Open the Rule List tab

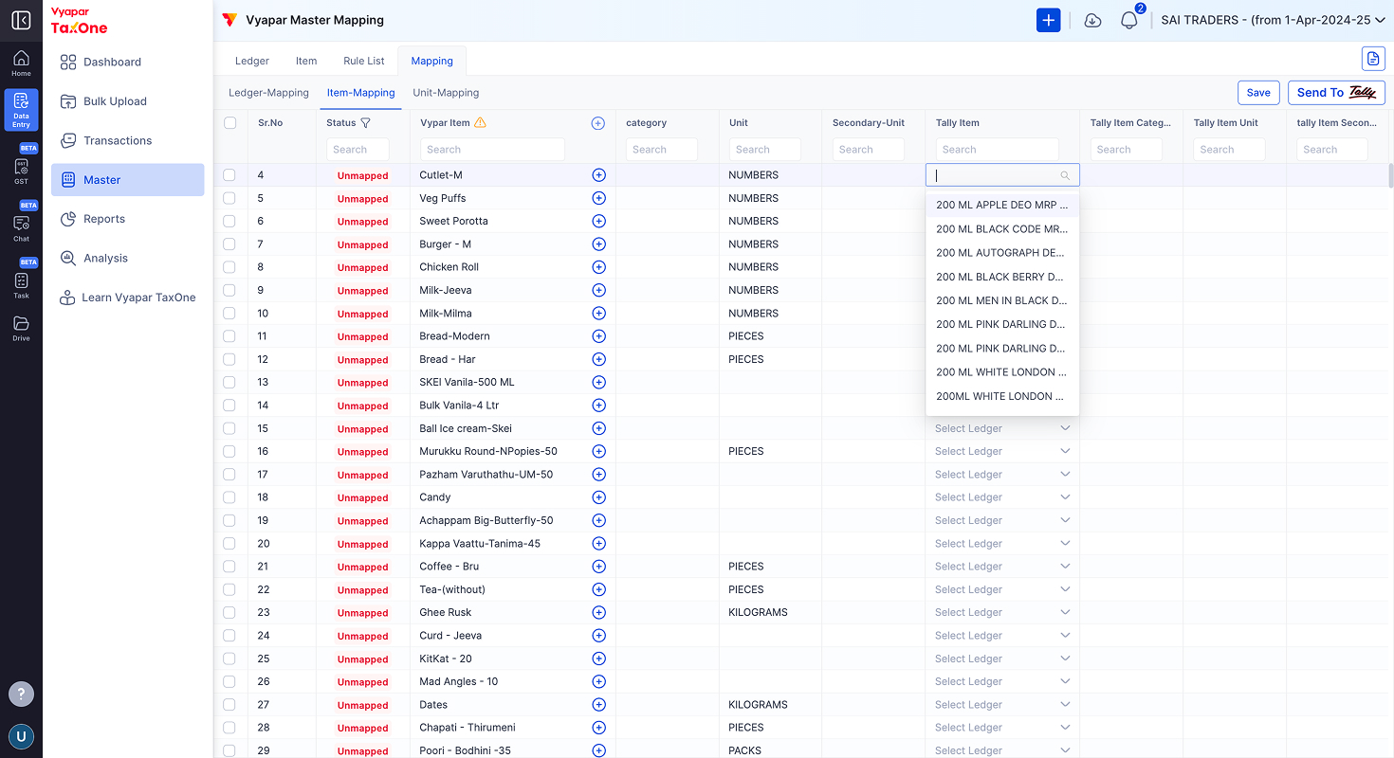364,61
